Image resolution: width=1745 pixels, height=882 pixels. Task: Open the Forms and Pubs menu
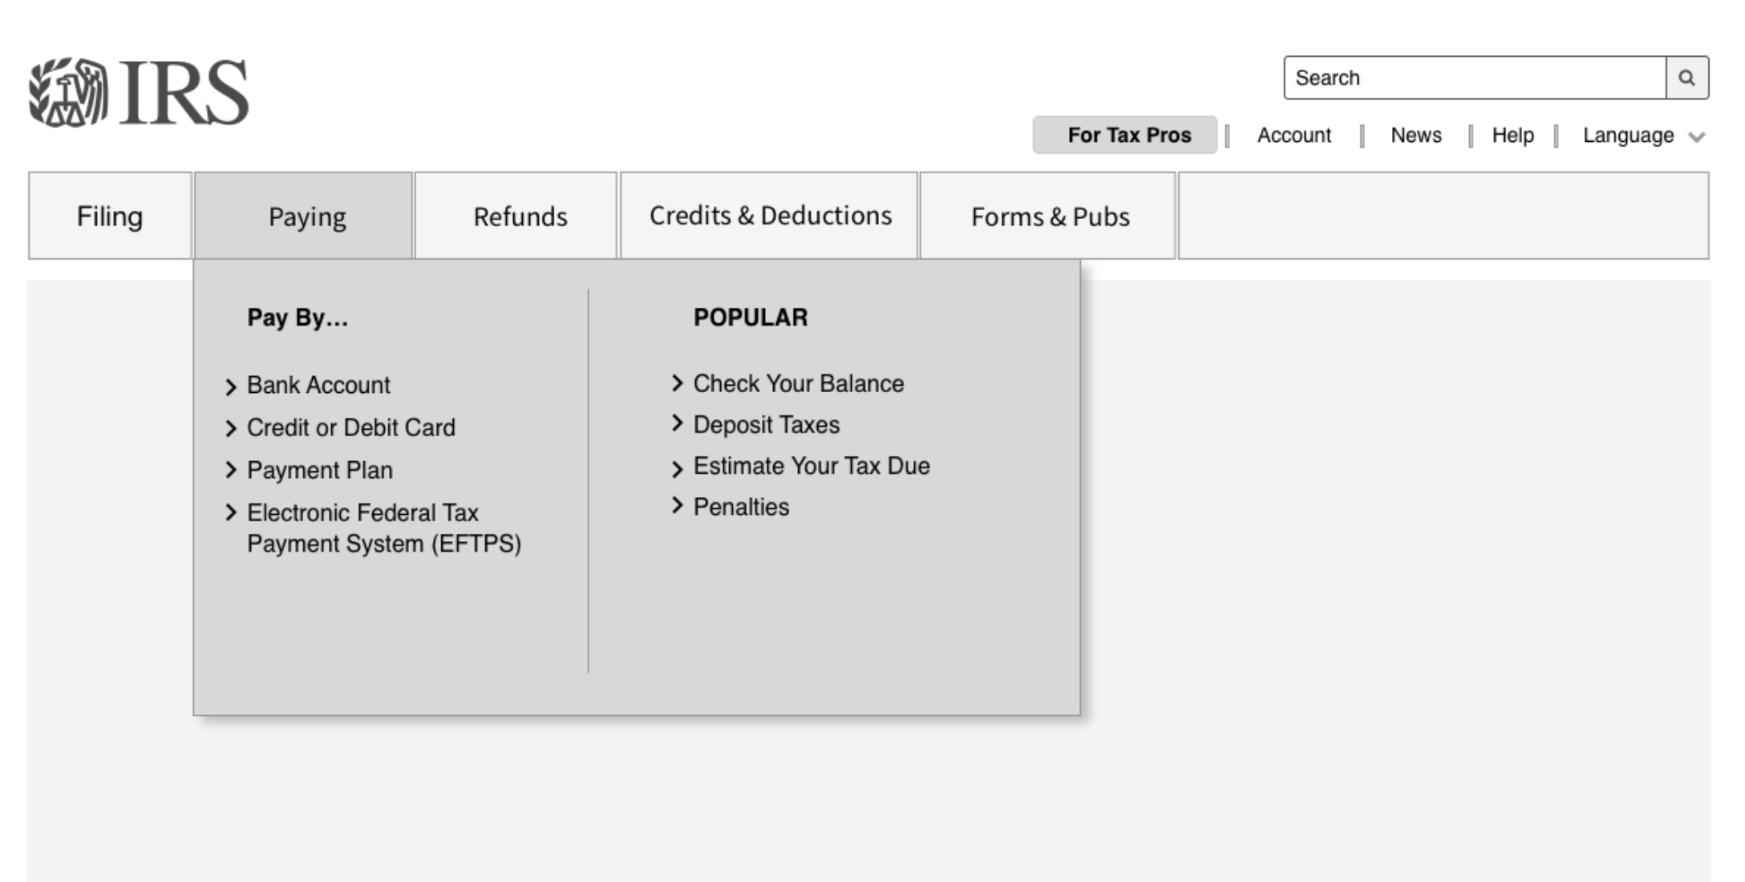(x=1049, y=215)
